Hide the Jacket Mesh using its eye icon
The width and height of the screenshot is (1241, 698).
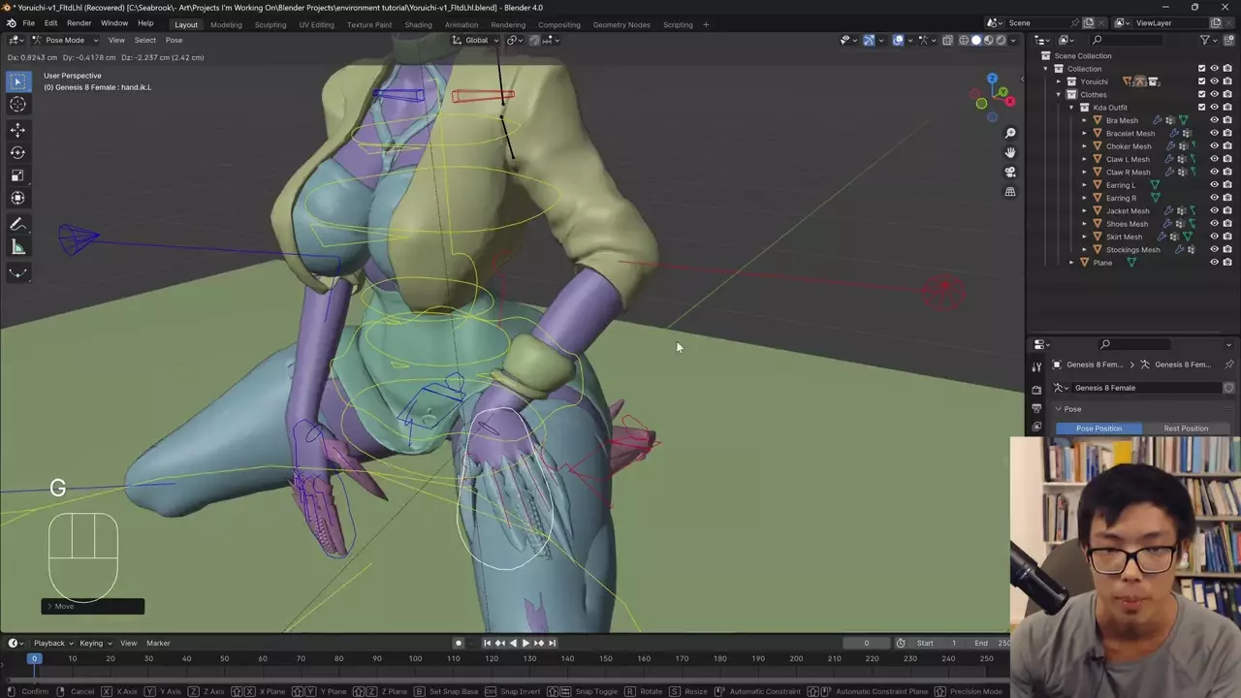[x=1214, y=210]
